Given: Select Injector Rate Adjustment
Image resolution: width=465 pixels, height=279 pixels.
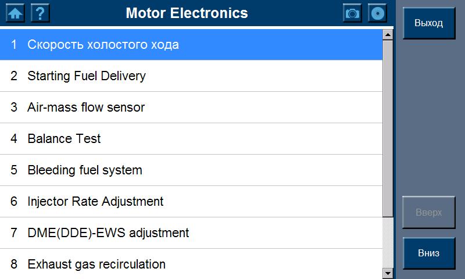Looking at the screenshot, I should (191, 202).
